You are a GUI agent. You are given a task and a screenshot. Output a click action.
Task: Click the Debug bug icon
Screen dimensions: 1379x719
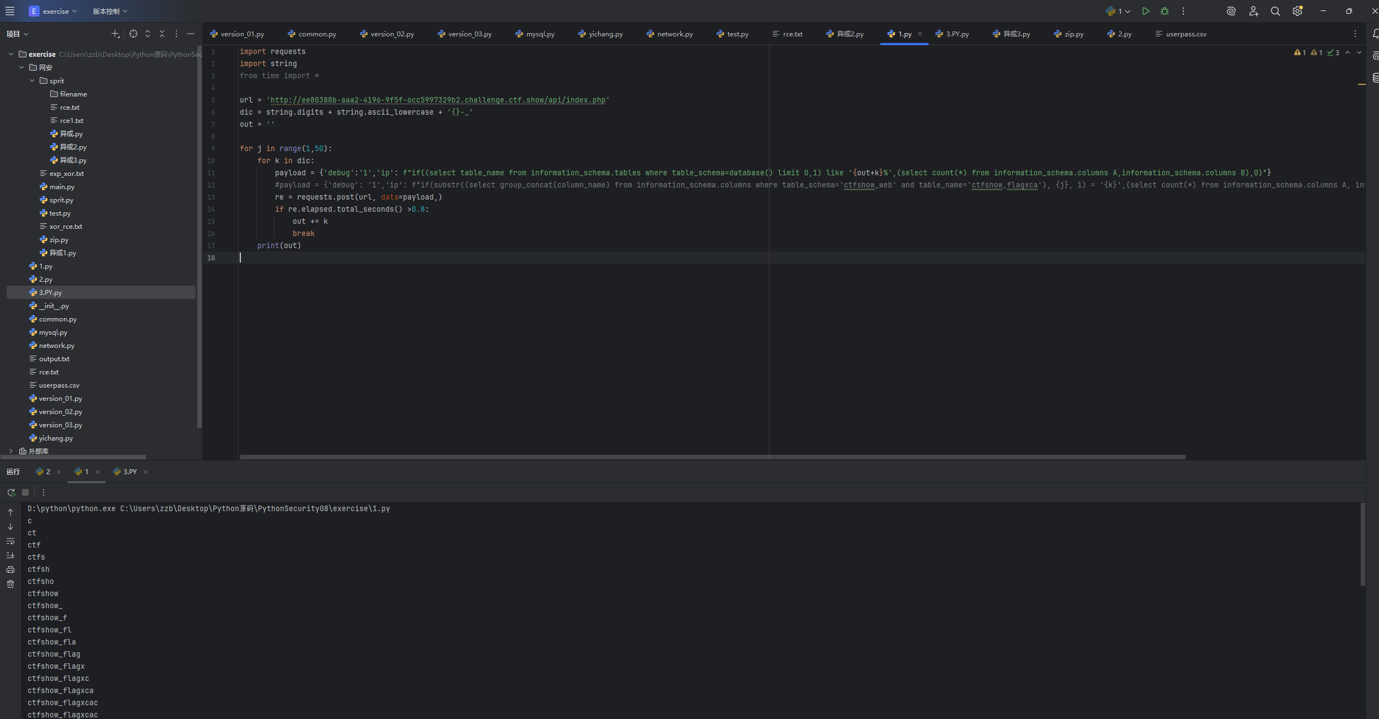pyautogui.click(x=1165, y=11)
